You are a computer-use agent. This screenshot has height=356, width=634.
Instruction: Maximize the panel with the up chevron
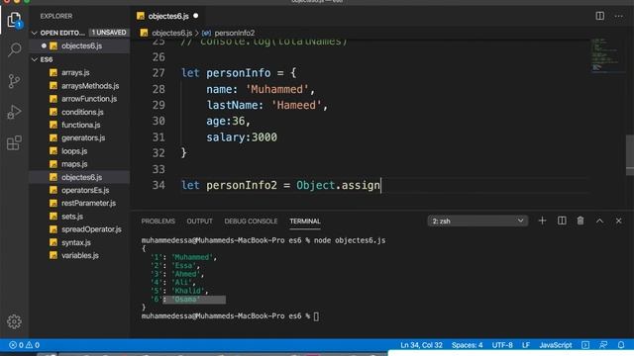599,221
